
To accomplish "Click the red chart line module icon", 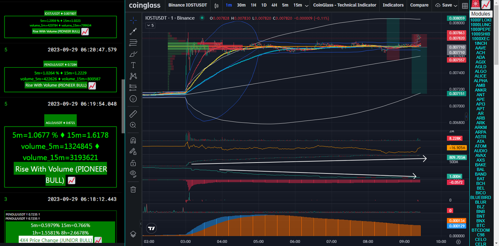I will pos(485,5).
